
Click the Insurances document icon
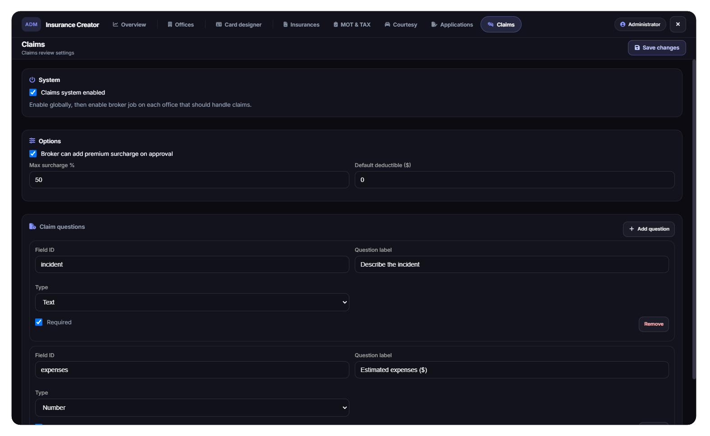coord(285,24)
